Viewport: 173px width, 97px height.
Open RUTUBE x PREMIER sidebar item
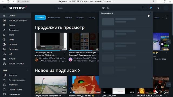15,64
